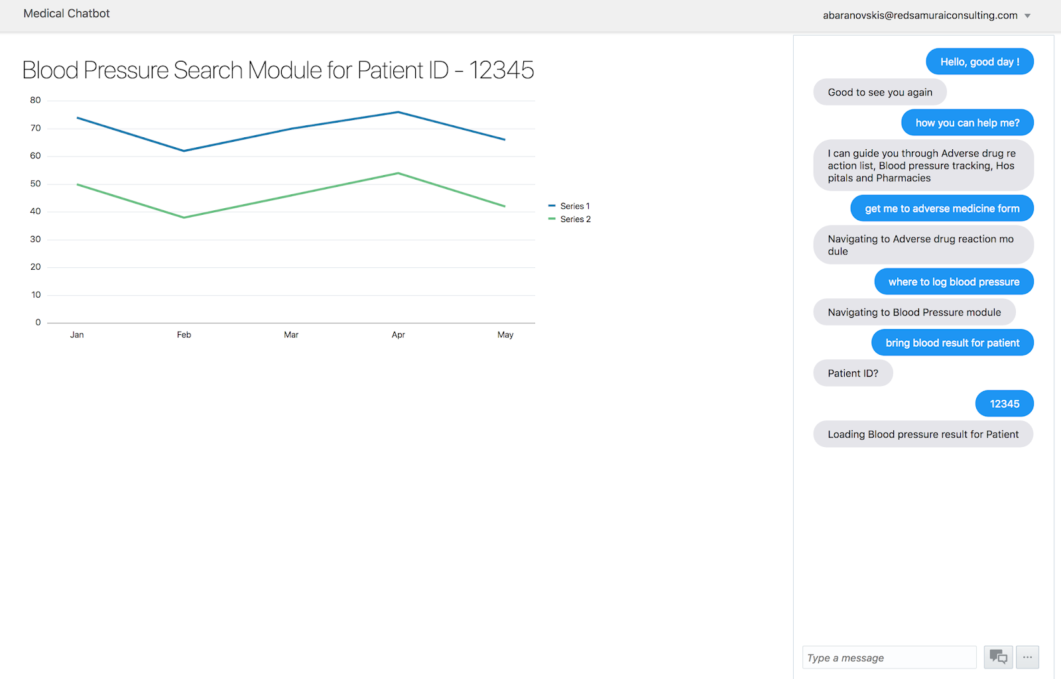Click 'Navigating to Blood Pressure module' reply
This screenshot has height=679, width=1061.
pos(914,312)
